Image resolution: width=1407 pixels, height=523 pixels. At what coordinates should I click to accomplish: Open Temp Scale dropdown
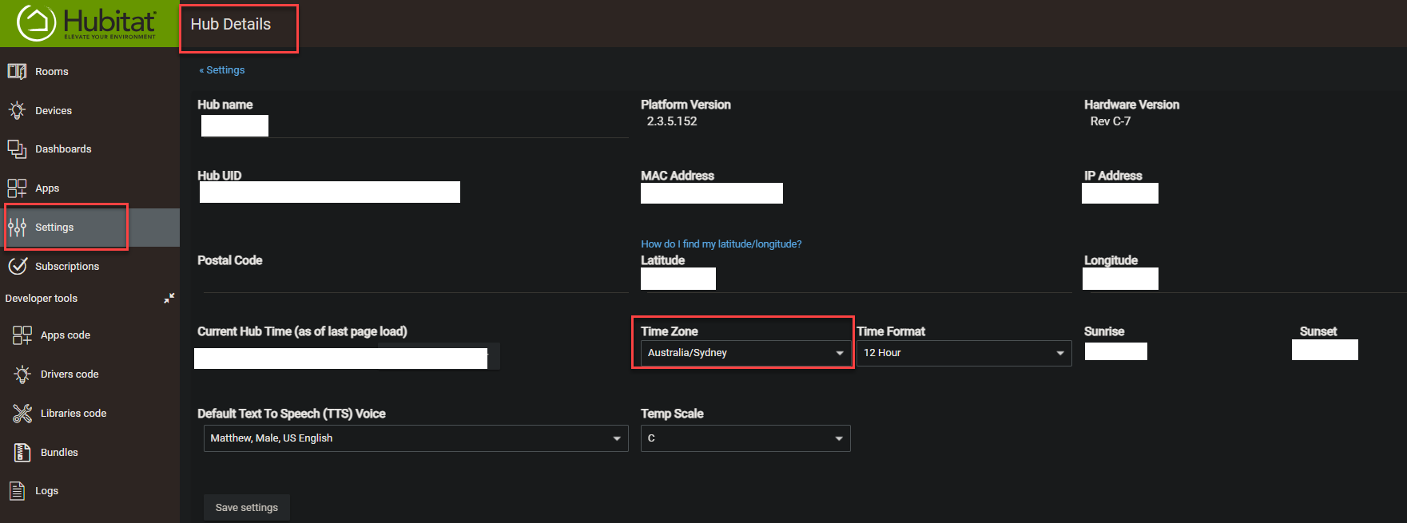click(745, 438)
